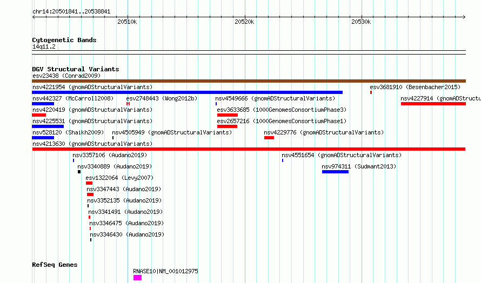The height and width of the screenshot is (283, 481).
Task: Open nsv974311 (Sudmant2013) variant
Action: 359,166
